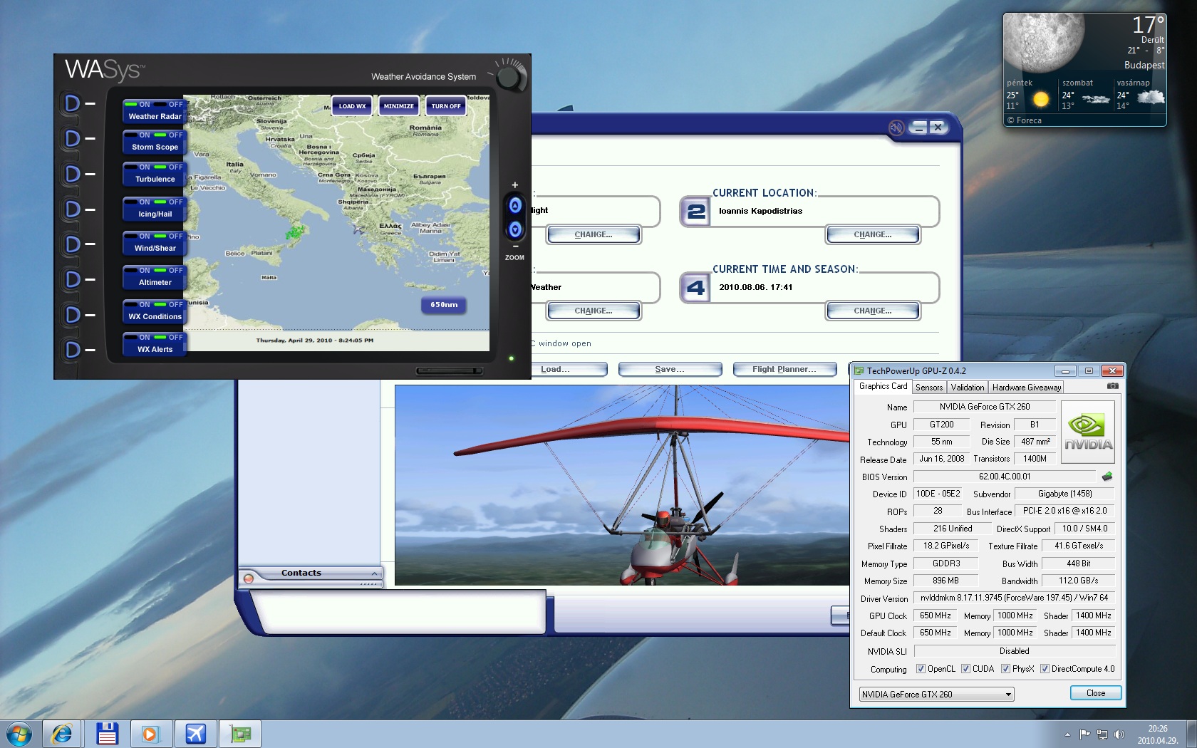Image resolution: width=1197 pixels, height=748 pixels.
Task: Click the D side button beside WX Alerts
Action: point(72,350)
